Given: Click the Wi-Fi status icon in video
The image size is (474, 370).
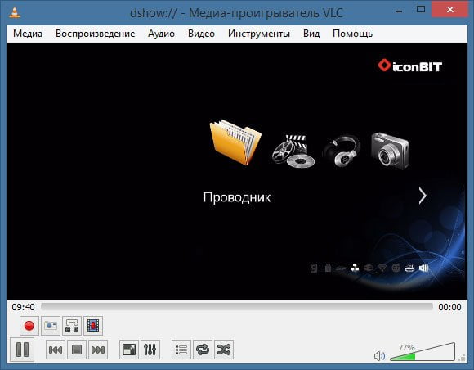Looking at the screenshot, I should (382, 268).
